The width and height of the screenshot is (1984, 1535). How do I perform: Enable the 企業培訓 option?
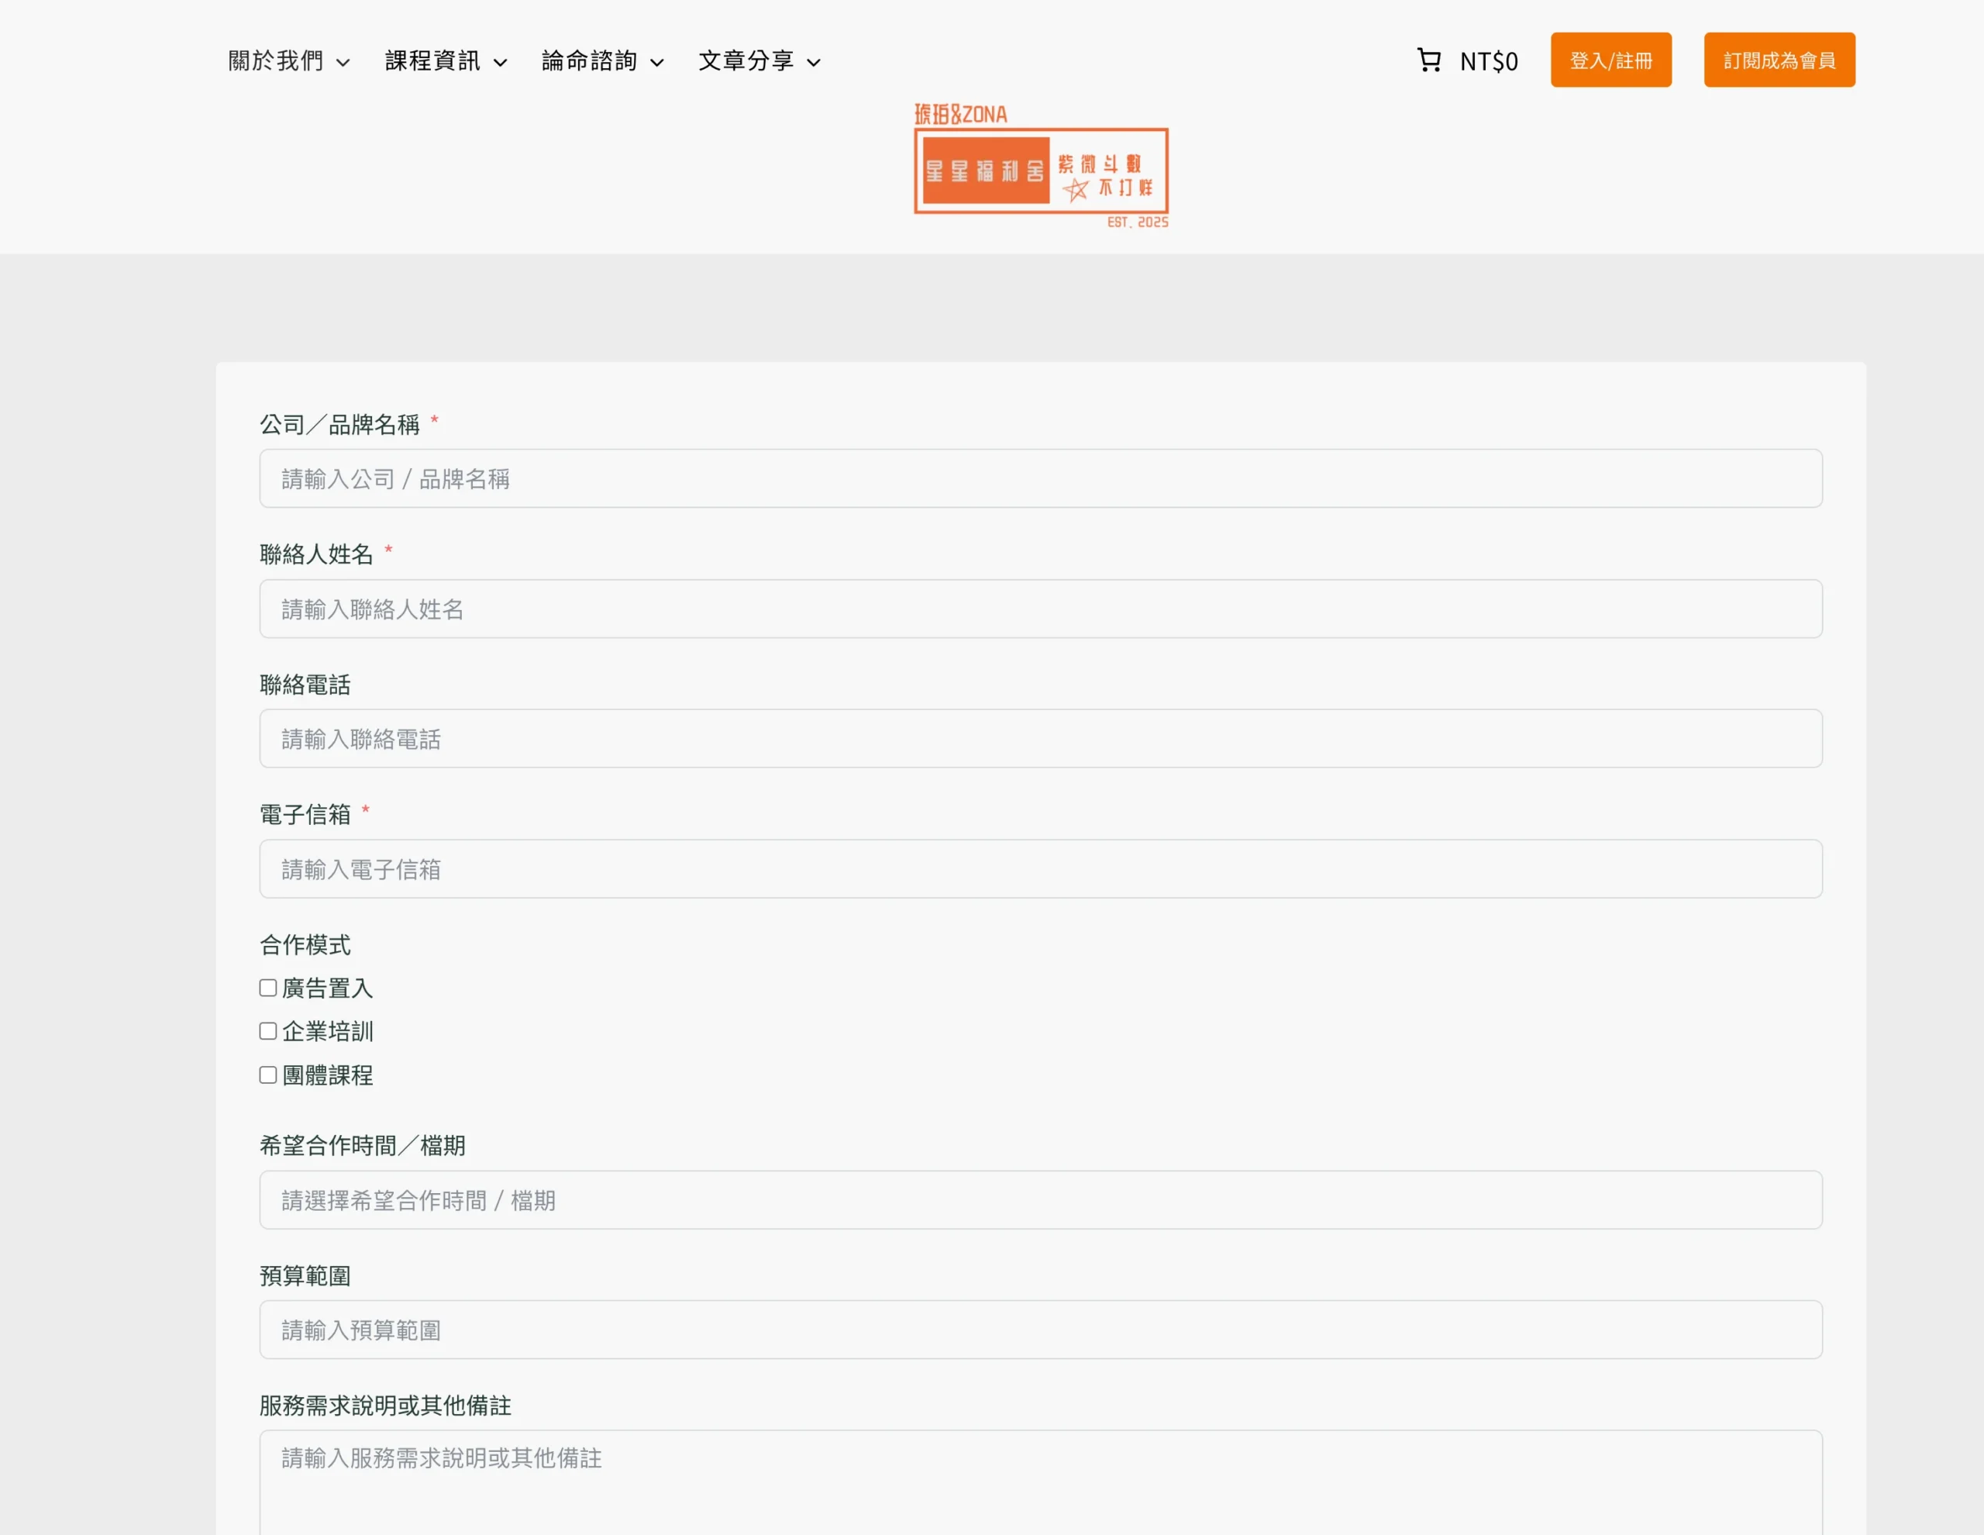click(268, 1032)
